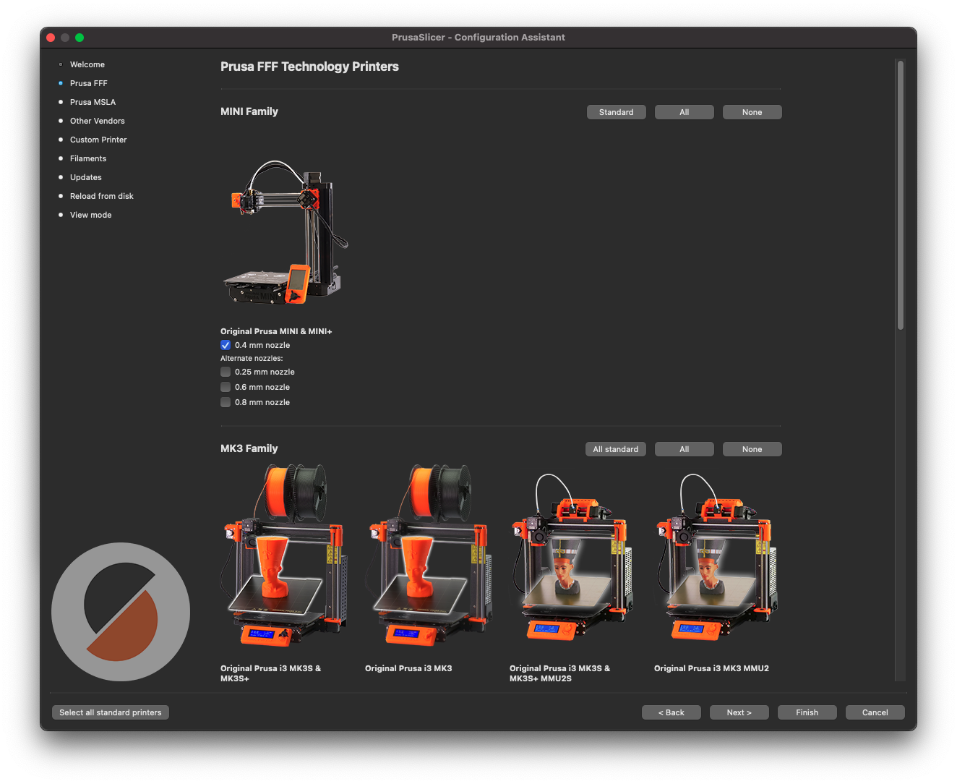
Task: Click the Original Prusa i3 MK3S & MK3S+ printer image
Action: point(286,555)
